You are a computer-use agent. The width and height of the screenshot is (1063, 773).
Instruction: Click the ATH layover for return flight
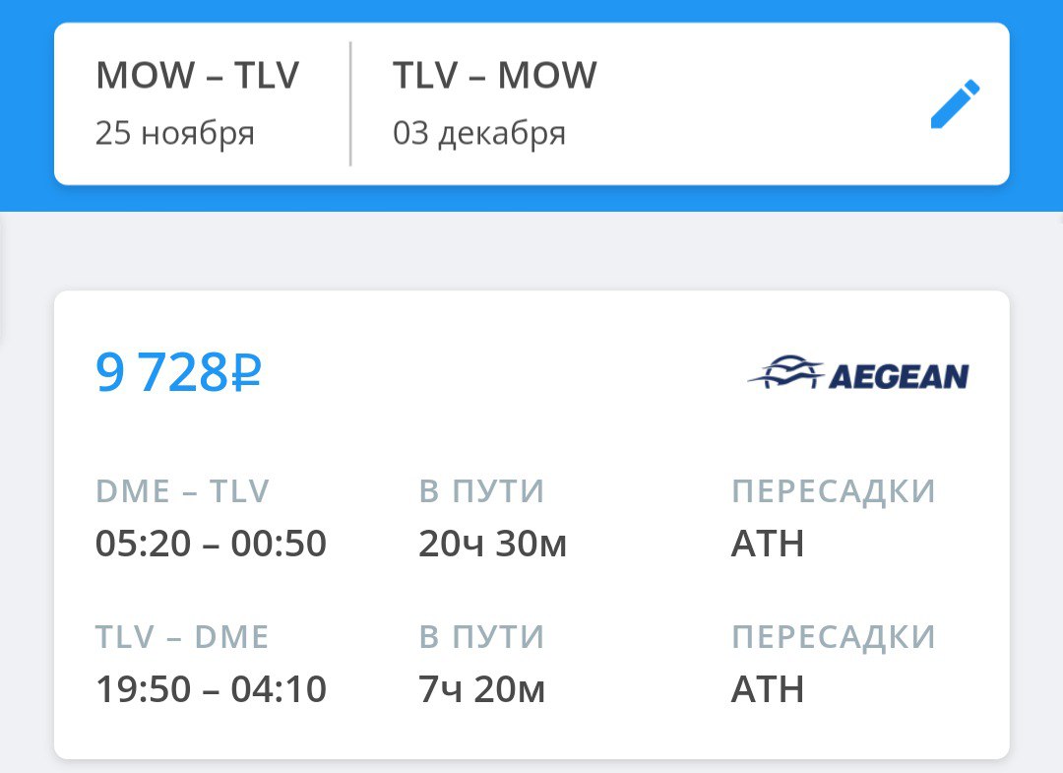768,689
